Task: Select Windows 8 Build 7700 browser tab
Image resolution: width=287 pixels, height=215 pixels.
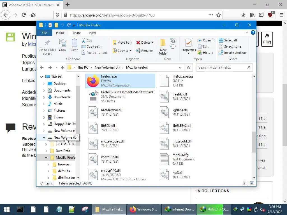Action: click(x=31, y=5)
